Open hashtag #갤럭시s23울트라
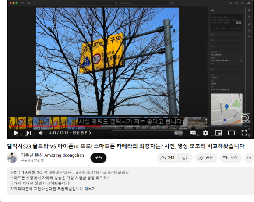This screenshot has width=254, height=202. click(92, 172)
